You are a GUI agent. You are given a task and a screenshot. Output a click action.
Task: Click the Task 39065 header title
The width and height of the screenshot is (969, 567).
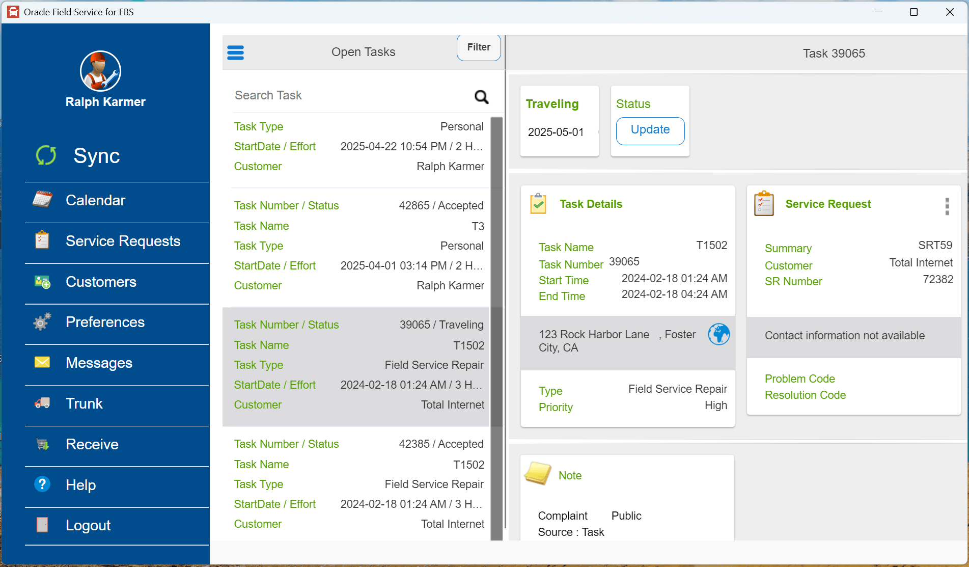(834, 53)
